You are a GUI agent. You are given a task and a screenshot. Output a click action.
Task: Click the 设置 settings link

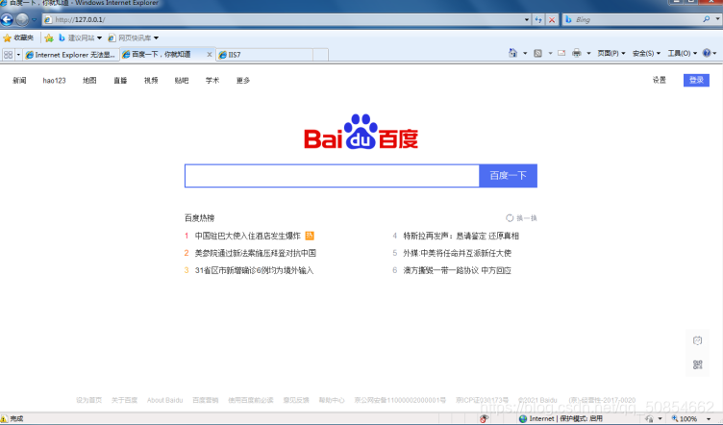659,80
